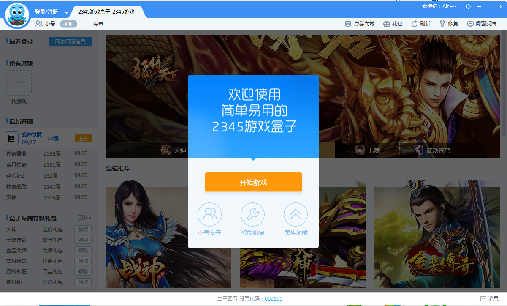The image size is (507, 306).
Task: Click the 智能修复 wrench icon
Action: point(252,215)
